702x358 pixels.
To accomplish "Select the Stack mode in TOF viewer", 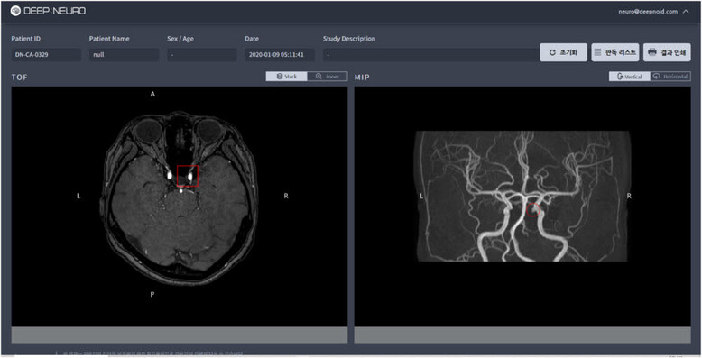I will (287, 77).
